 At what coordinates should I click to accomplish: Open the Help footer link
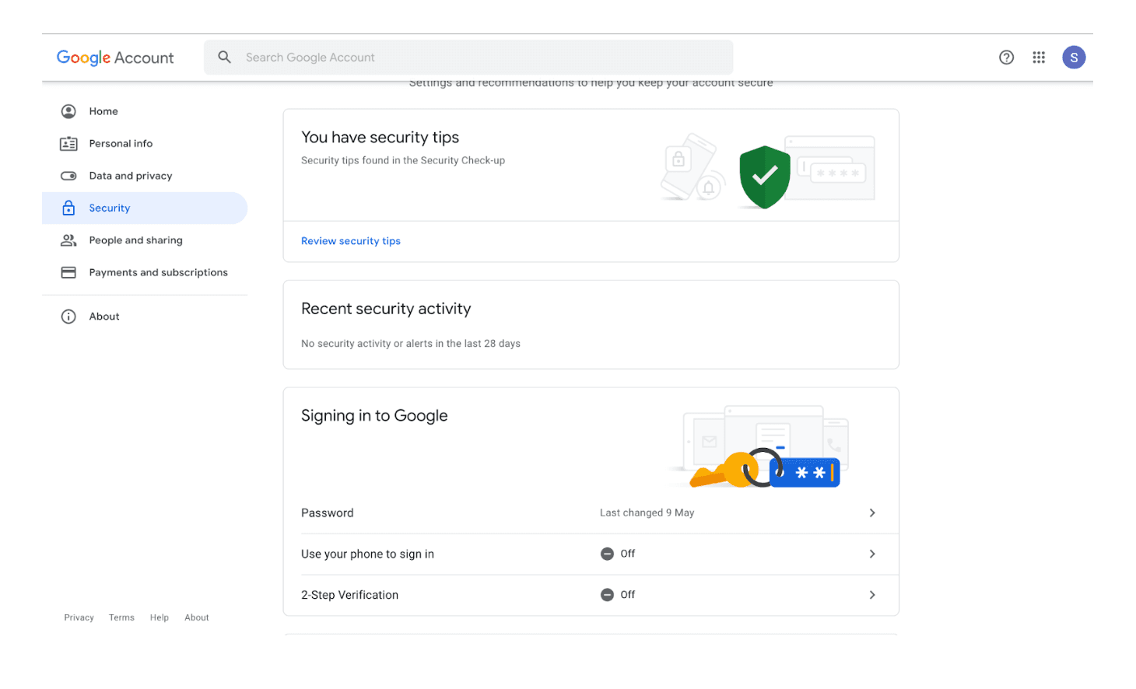[160, 617]
